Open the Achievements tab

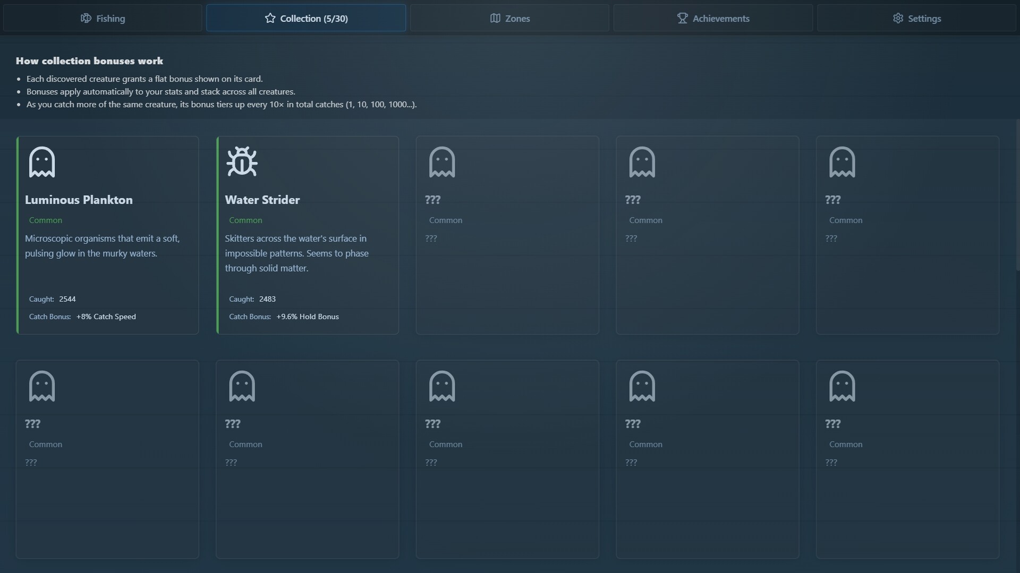tap(713, 18)
